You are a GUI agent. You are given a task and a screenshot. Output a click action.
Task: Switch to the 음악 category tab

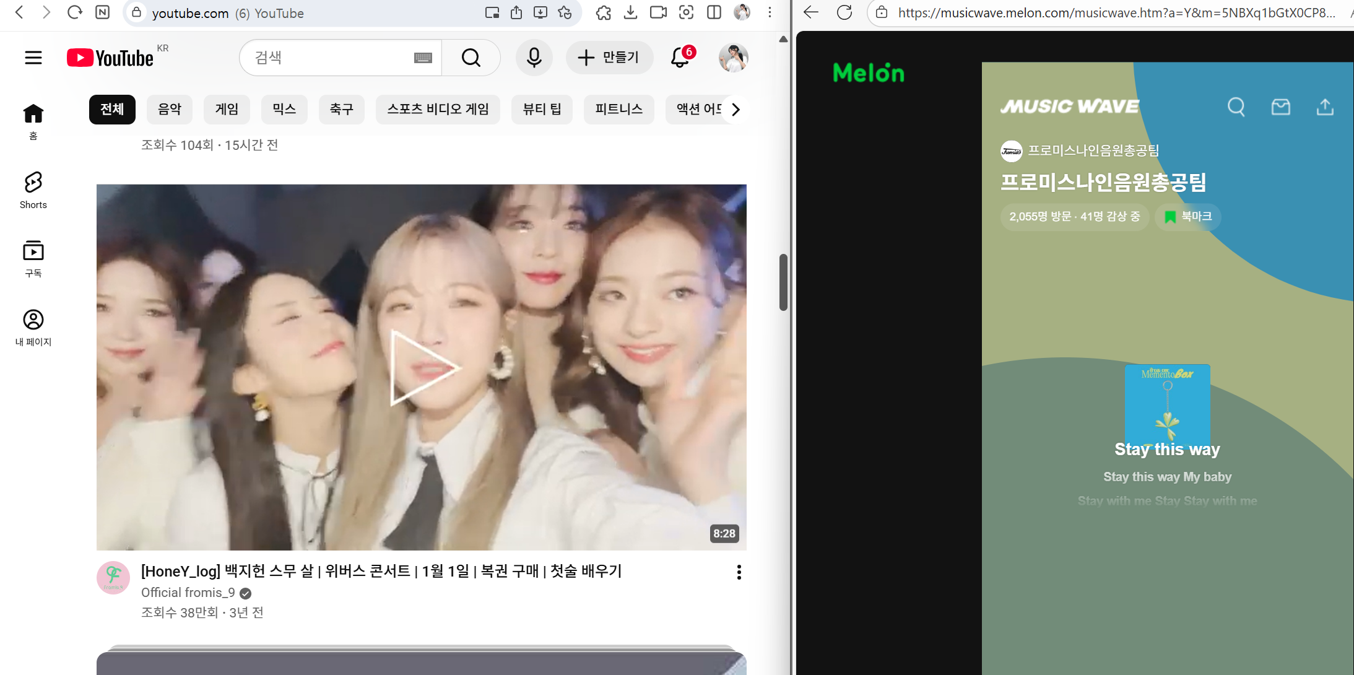coord(170,109)
